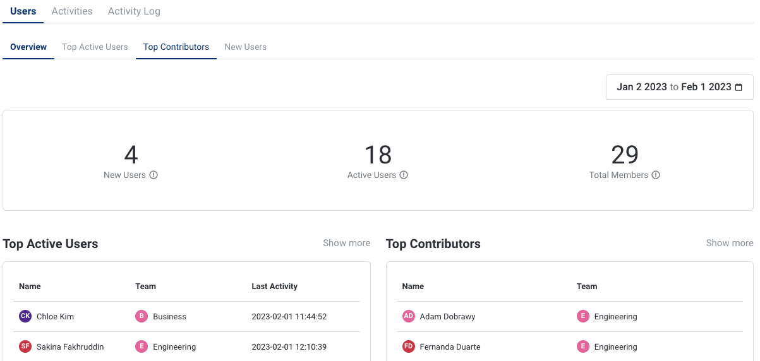Click the Sakina Fakhruddin name in table
Screen dimensions: 760x361
[70, 346]
